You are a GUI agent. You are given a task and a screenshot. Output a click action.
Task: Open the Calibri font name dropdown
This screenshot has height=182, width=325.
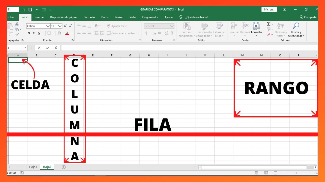48,26
